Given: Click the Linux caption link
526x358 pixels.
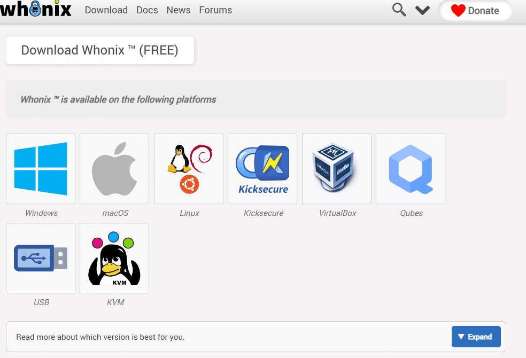Looking at the screenshot, I should [189, 213].
